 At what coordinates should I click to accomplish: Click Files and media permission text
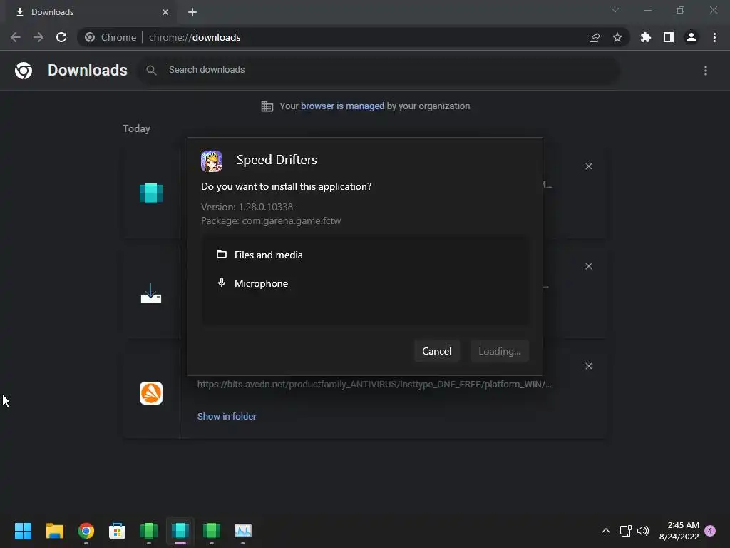[x=268, y=255]
